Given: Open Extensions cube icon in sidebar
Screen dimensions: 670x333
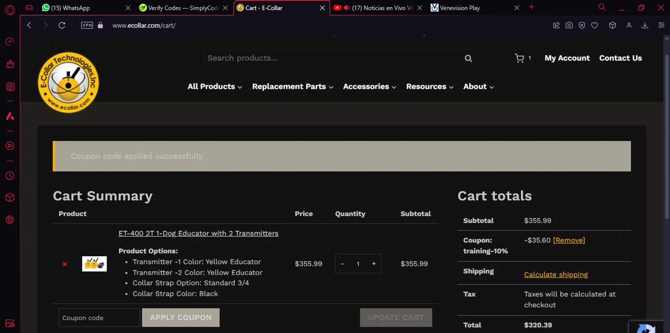Looking at the screenshot, I should coord(10,197).
